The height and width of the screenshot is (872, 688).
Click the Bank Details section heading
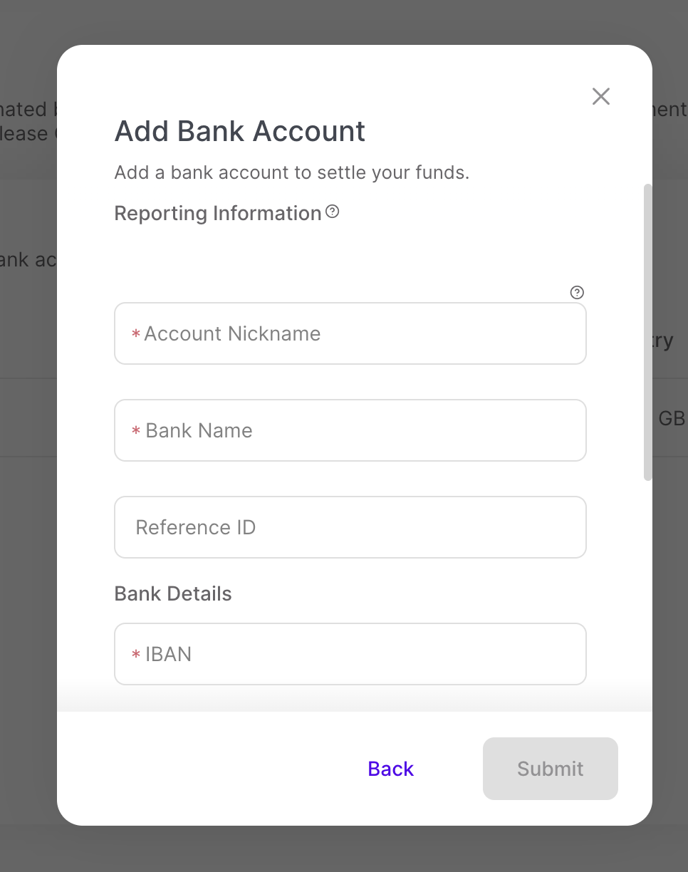pyautogui.click(x=173, y=594)
